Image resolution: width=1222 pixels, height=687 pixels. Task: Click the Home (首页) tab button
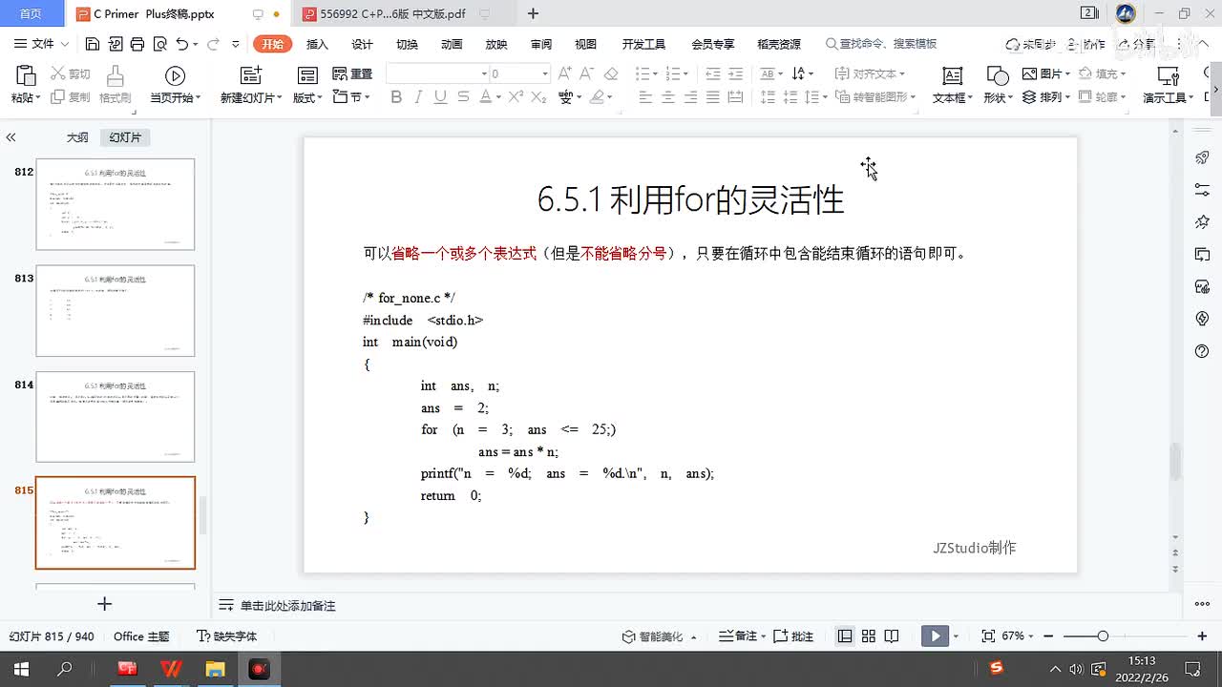coord(31,14)
